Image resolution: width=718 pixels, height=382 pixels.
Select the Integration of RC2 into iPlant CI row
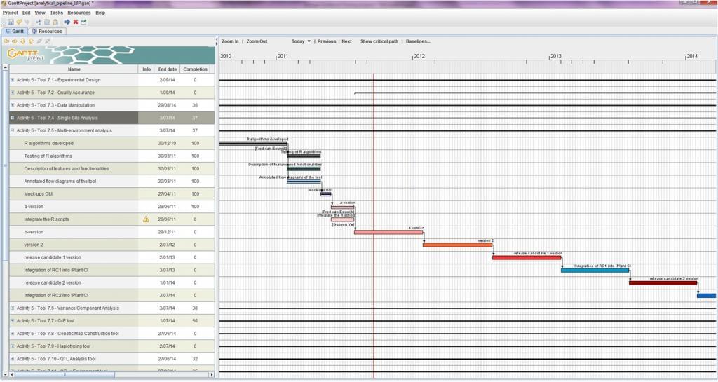[x=111, y=296]
